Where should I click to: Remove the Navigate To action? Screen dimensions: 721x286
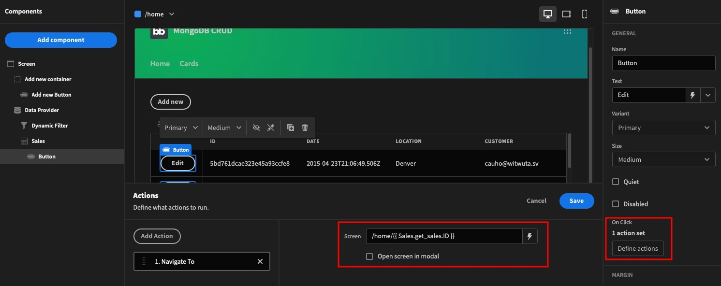point(260,261)
